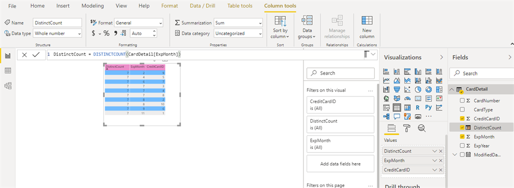This screenshot has width=514, height=188.
Task: Select the scatter chart visual
Action: [x=407, y=89]
